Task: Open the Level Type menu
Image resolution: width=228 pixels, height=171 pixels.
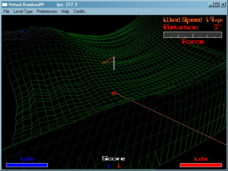Action: [x=23, y=11]
